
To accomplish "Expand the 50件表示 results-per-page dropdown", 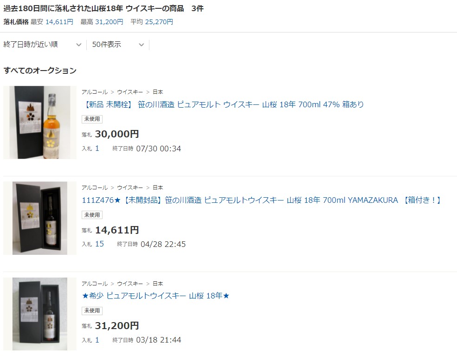I will click(x=118, y=45).
